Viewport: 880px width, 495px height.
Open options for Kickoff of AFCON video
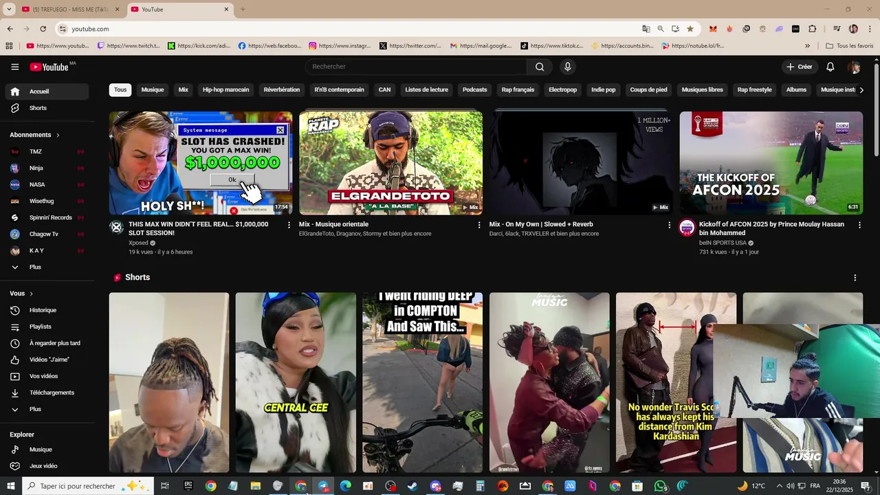point(859,225)
